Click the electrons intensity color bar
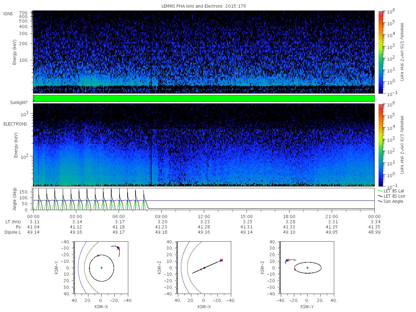This screenshot has width=416, height=312. pos(380,145)
